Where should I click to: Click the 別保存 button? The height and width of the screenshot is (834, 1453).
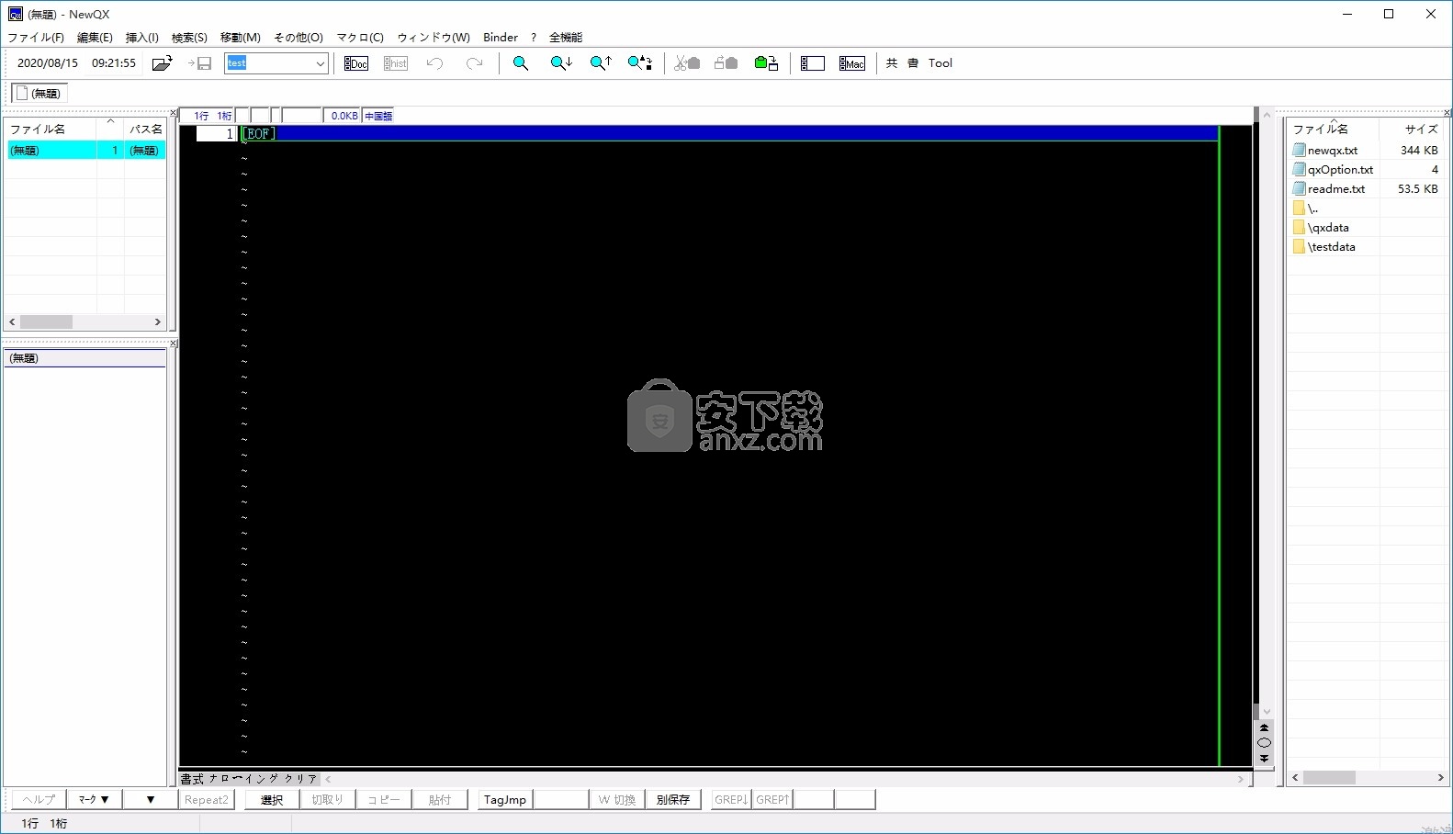pyautogui.click(x=673, y=799)
